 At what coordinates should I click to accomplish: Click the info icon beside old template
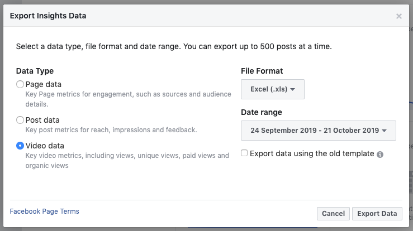click(380, 154)
